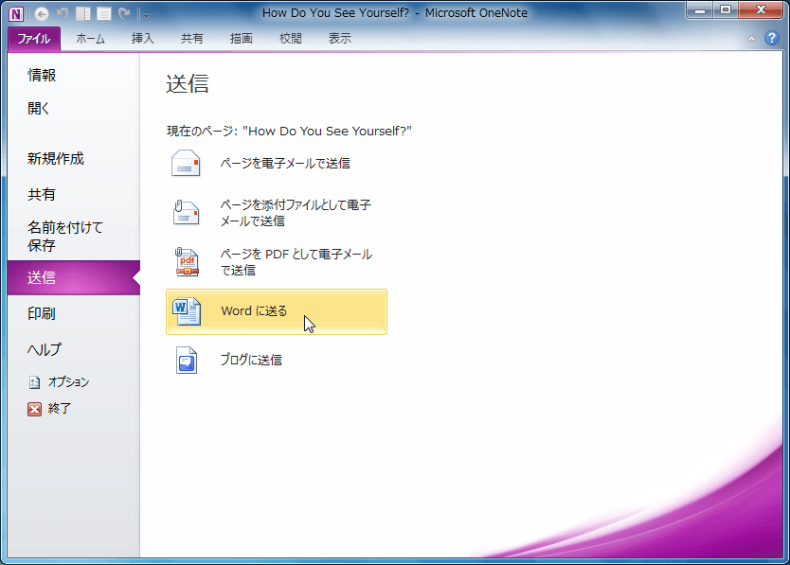The image size is (790, 565).
Task: Select 送信 in the backstage sidebar
Action: pyautogui.click(x=74, y=277)
